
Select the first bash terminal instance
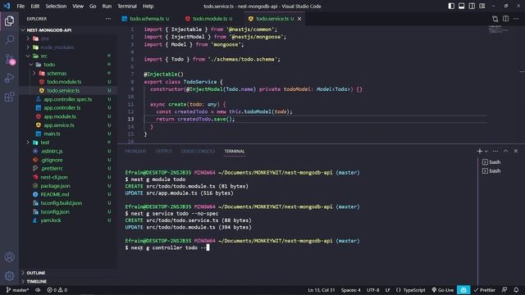tap(491, 162)
